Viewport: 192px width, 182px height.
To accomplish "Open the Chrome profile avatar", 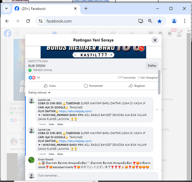I will click(x=174, y=21).
